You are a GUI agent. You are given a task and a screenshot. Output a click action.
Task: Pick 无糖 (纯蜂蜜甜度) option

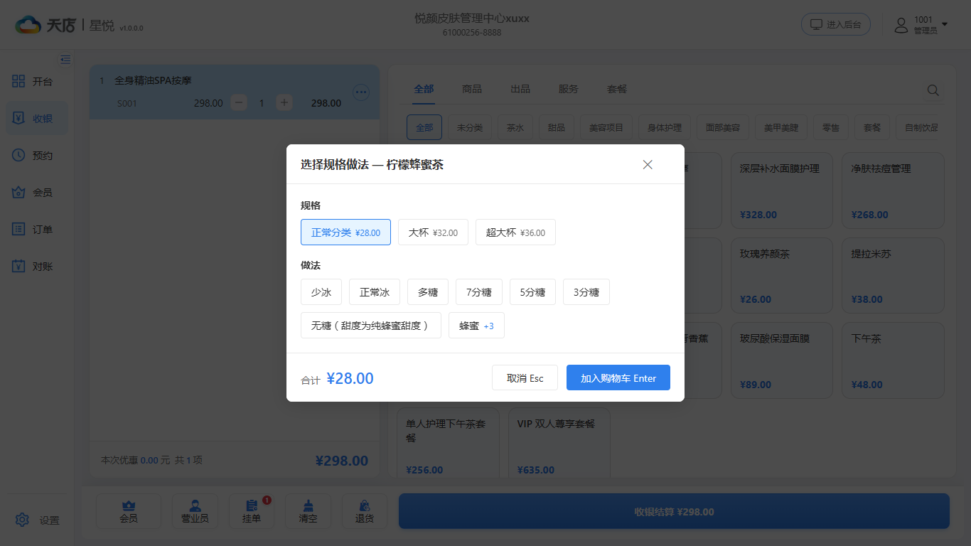[x=371, y=326]
